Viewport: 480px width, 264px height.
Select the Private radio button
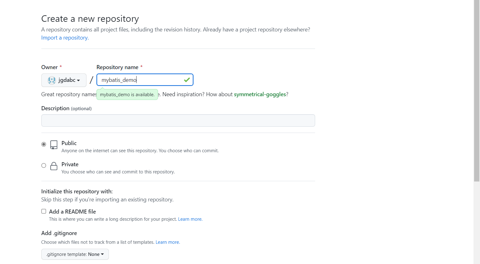[x=44, y=165]
